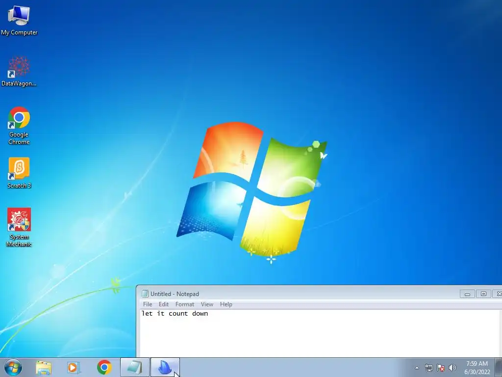The width and height of the screenshot is (502, 377).
Task: Switch to Notepad taskbar button
Action: 135,367
